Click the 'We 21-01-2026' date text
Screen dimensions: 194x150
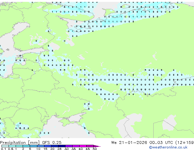[129, 142]
